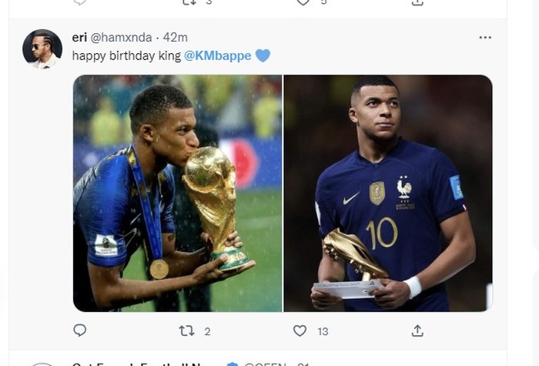Open more options on eri's tweet
Viewport: 539px width, 366px height.
[485, 37]
